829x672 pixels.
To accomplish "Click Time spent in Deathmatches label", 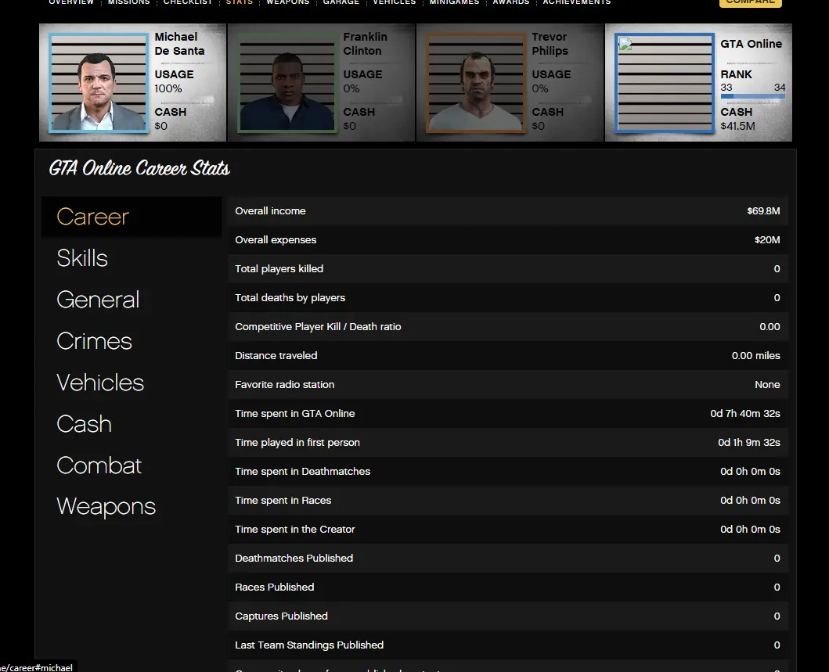I will [x=302, y=471].
